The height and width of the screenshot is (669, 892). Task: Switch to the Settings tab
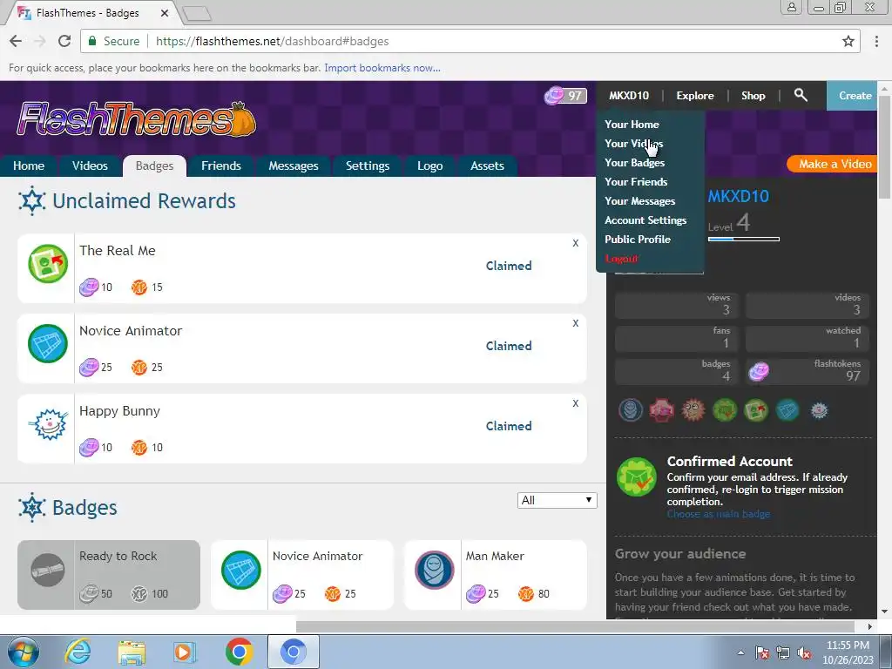368,166
